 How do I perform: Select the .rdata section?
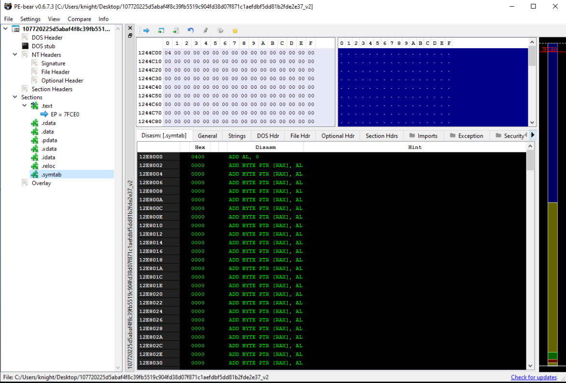(48, 123)
